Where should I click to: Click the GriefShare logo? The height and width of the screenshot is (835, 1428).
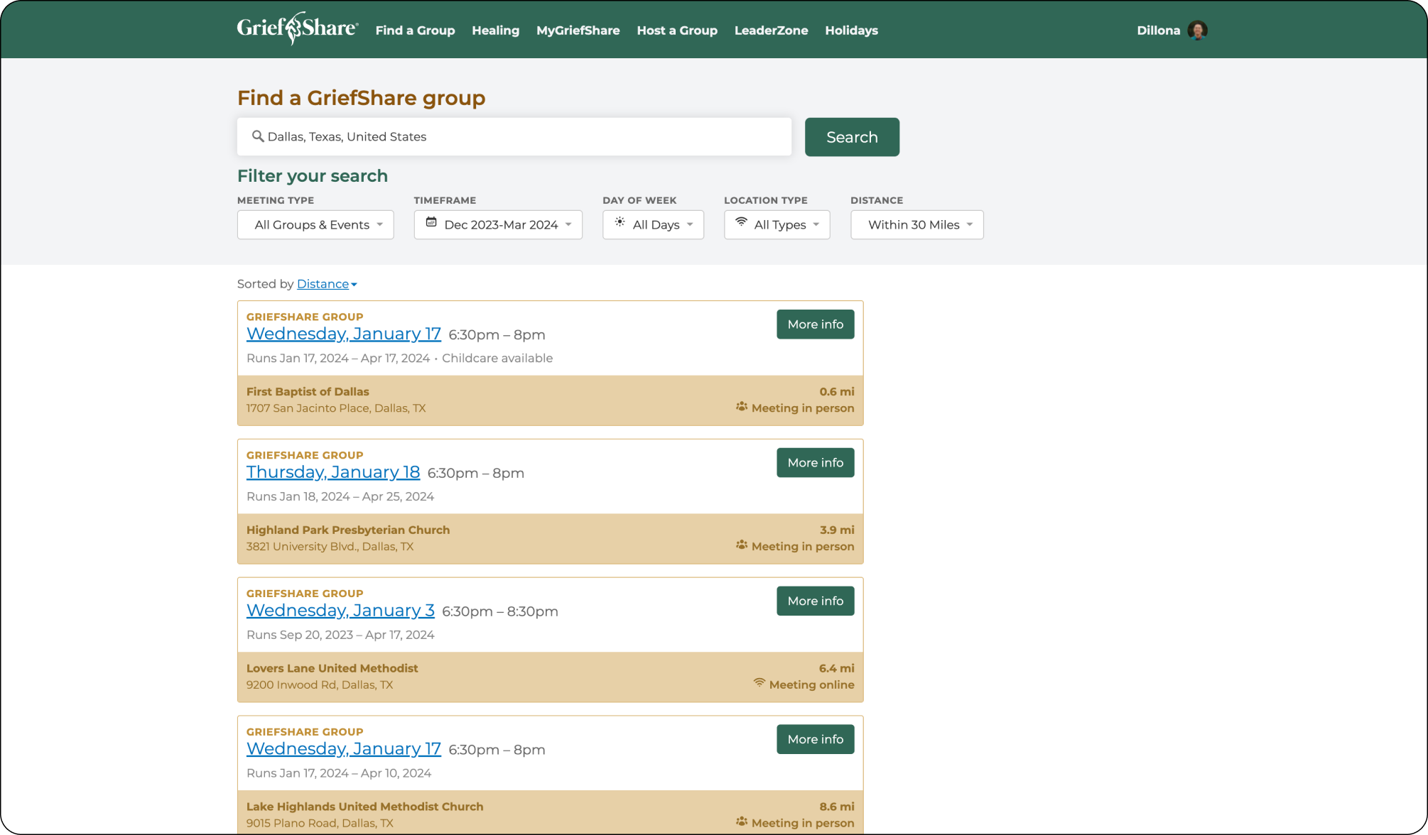(x=297, y=29)
